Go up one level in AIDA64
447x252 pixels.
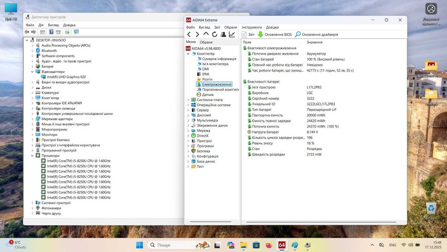click(x=206, y=34)
